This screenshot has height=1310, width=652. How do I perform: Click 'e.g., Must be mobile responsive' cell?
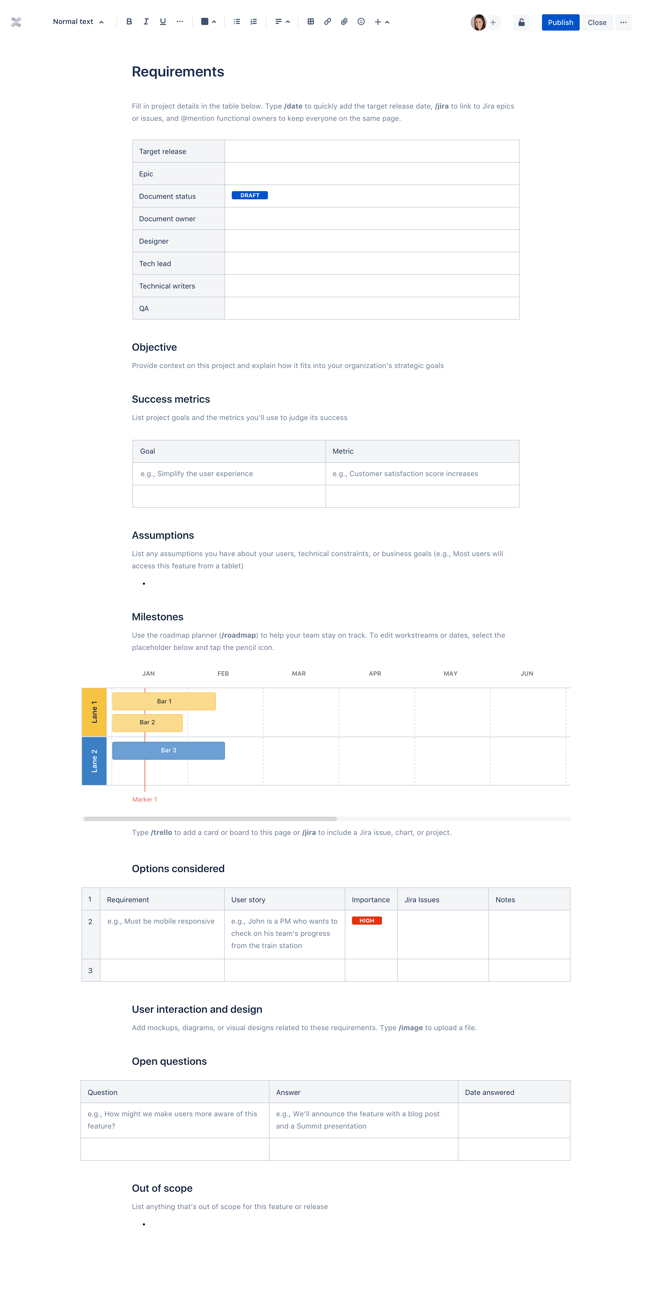pos(162,935)
